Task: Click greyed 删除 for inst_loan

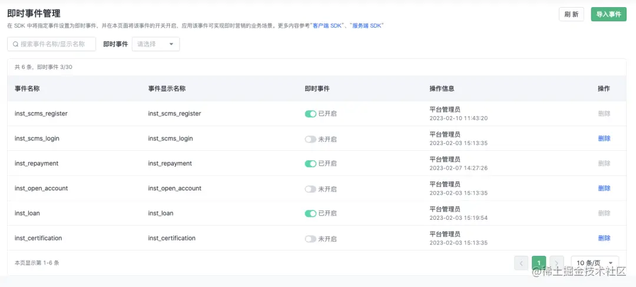Action: (x=604, y=213)
